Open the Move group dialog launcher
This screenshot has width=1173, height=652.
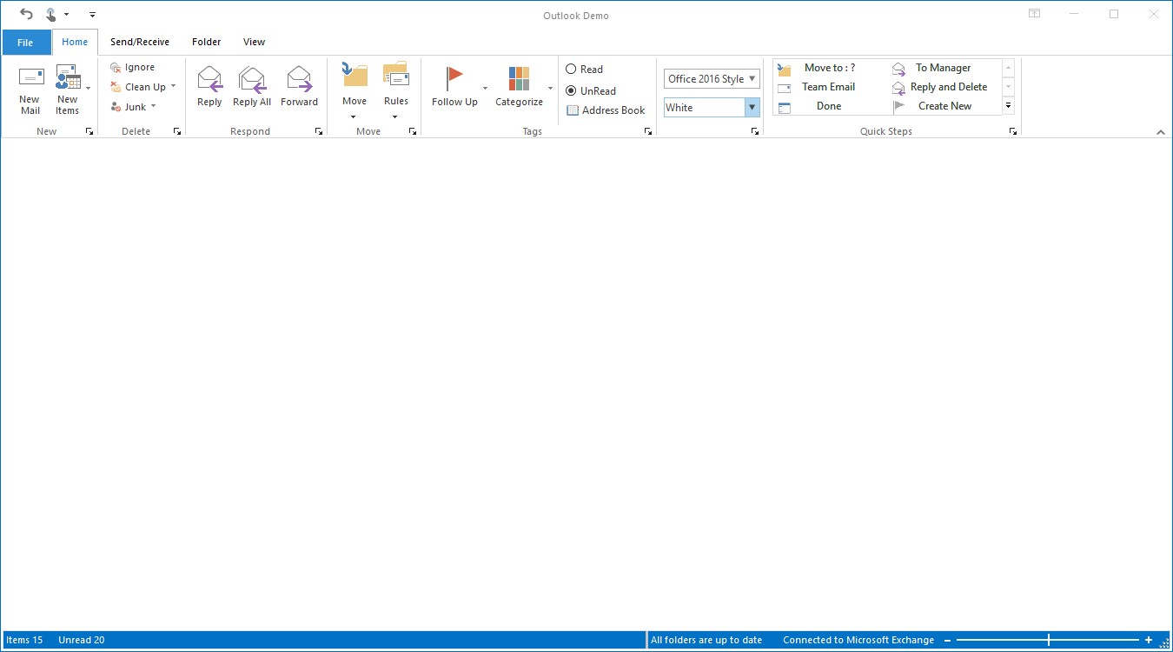pos(413,131)
